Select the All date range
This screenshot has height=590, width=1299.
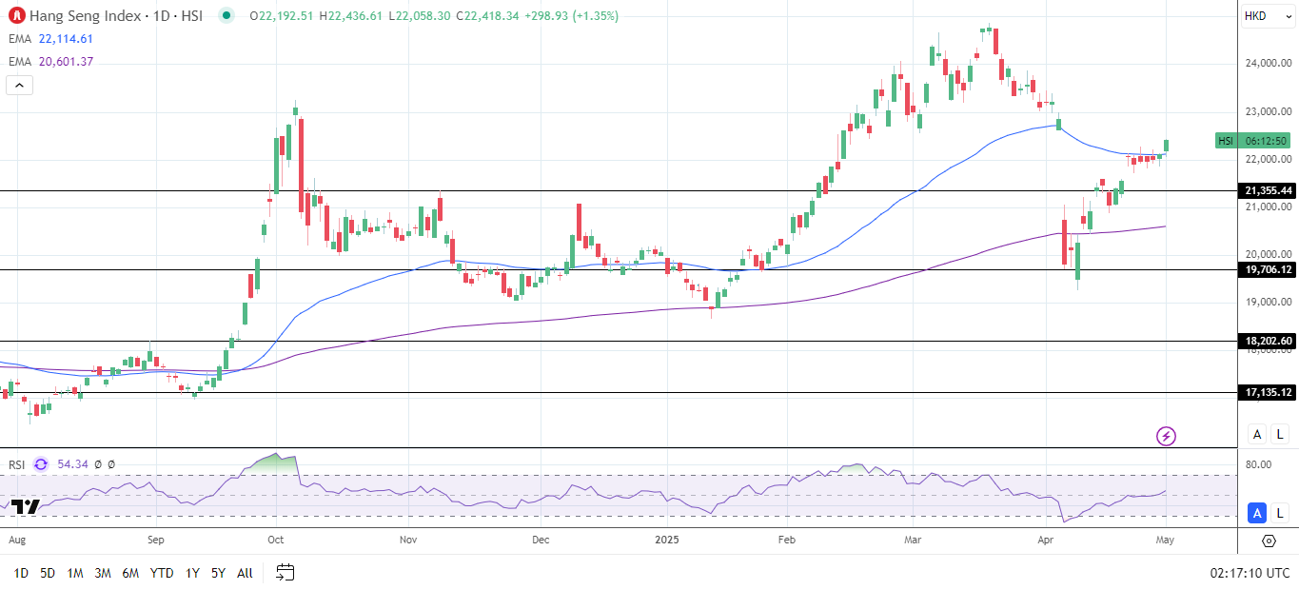coord(245,573)
